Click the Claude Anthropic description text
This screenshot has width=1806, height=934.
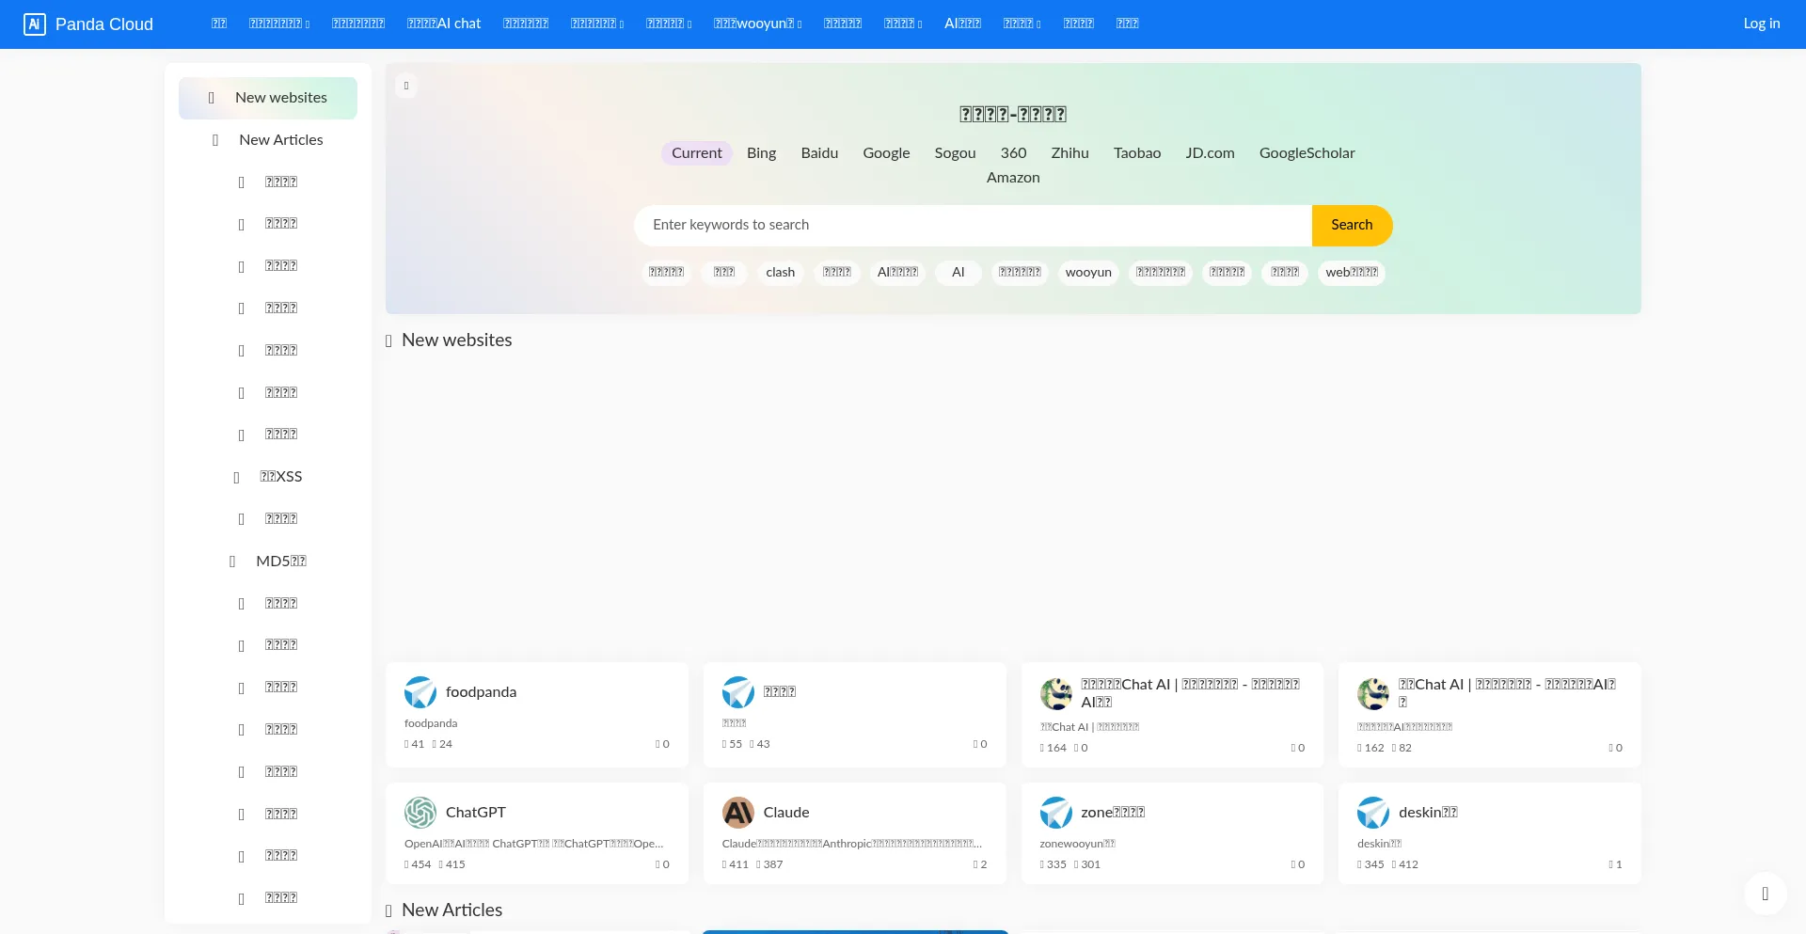pyautogui.click(x=852, y=845)
